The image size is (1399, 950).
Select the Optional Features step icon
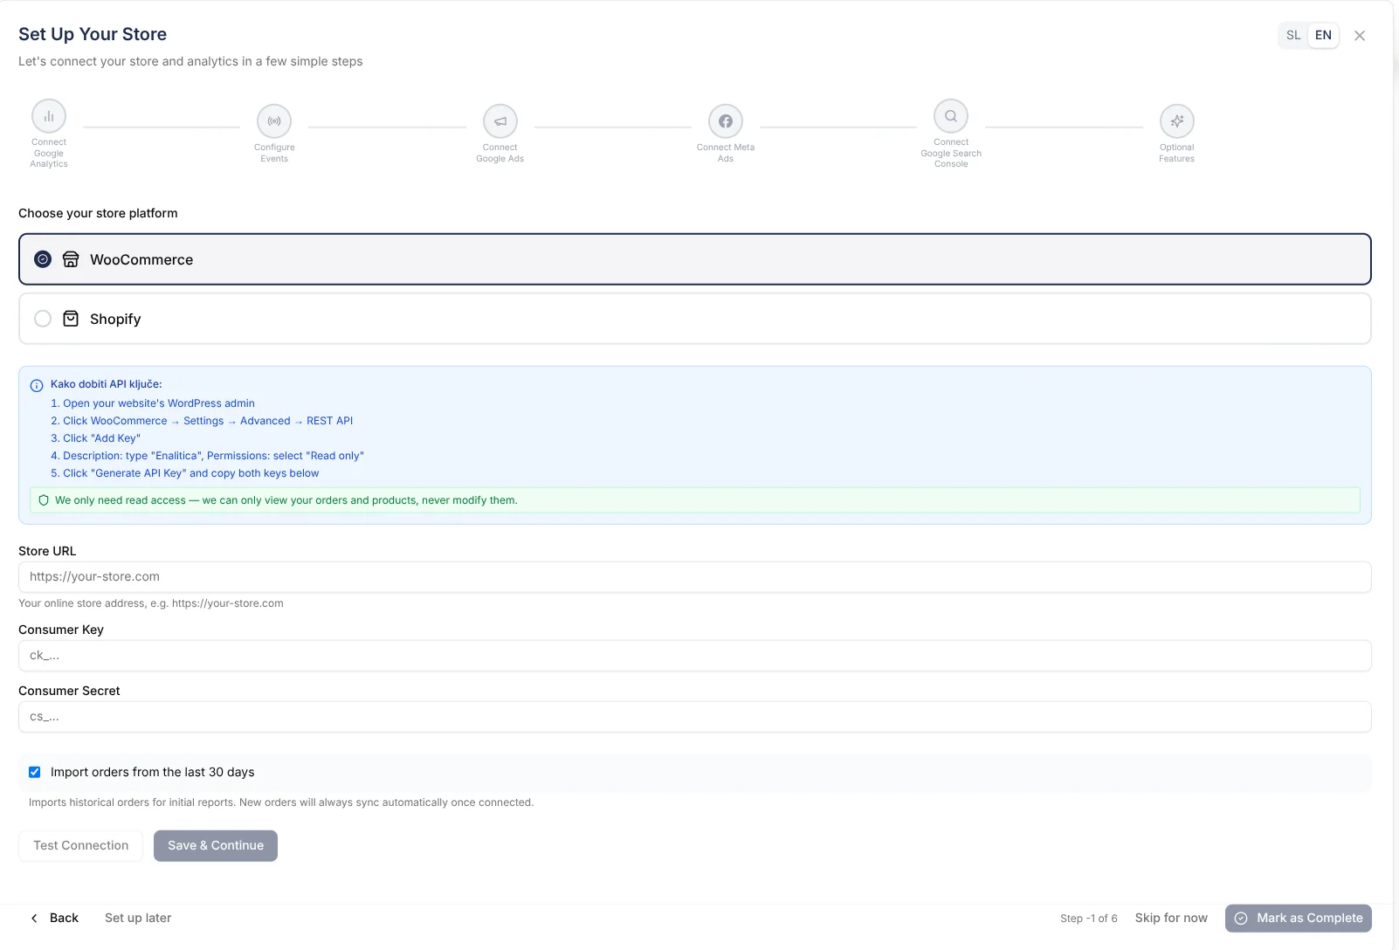(1176, 122)
